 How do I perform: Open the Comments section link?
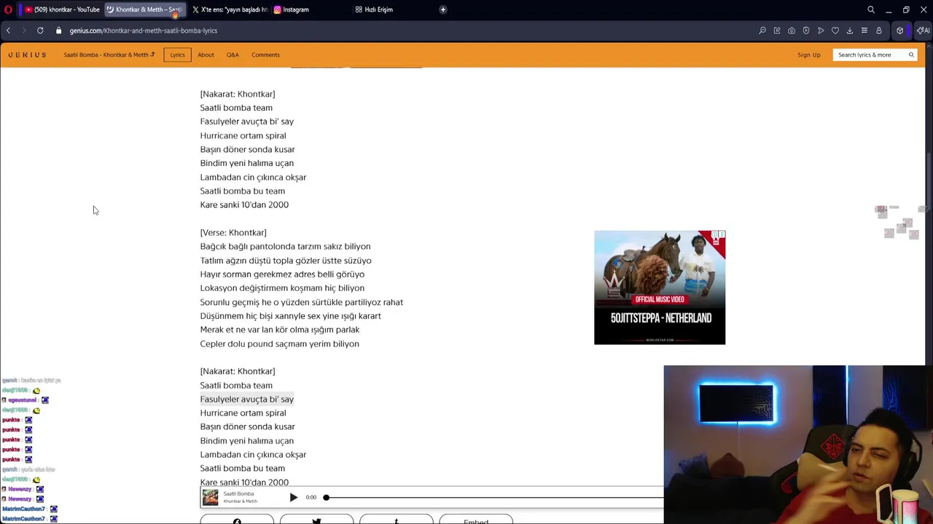coord(265,55)
